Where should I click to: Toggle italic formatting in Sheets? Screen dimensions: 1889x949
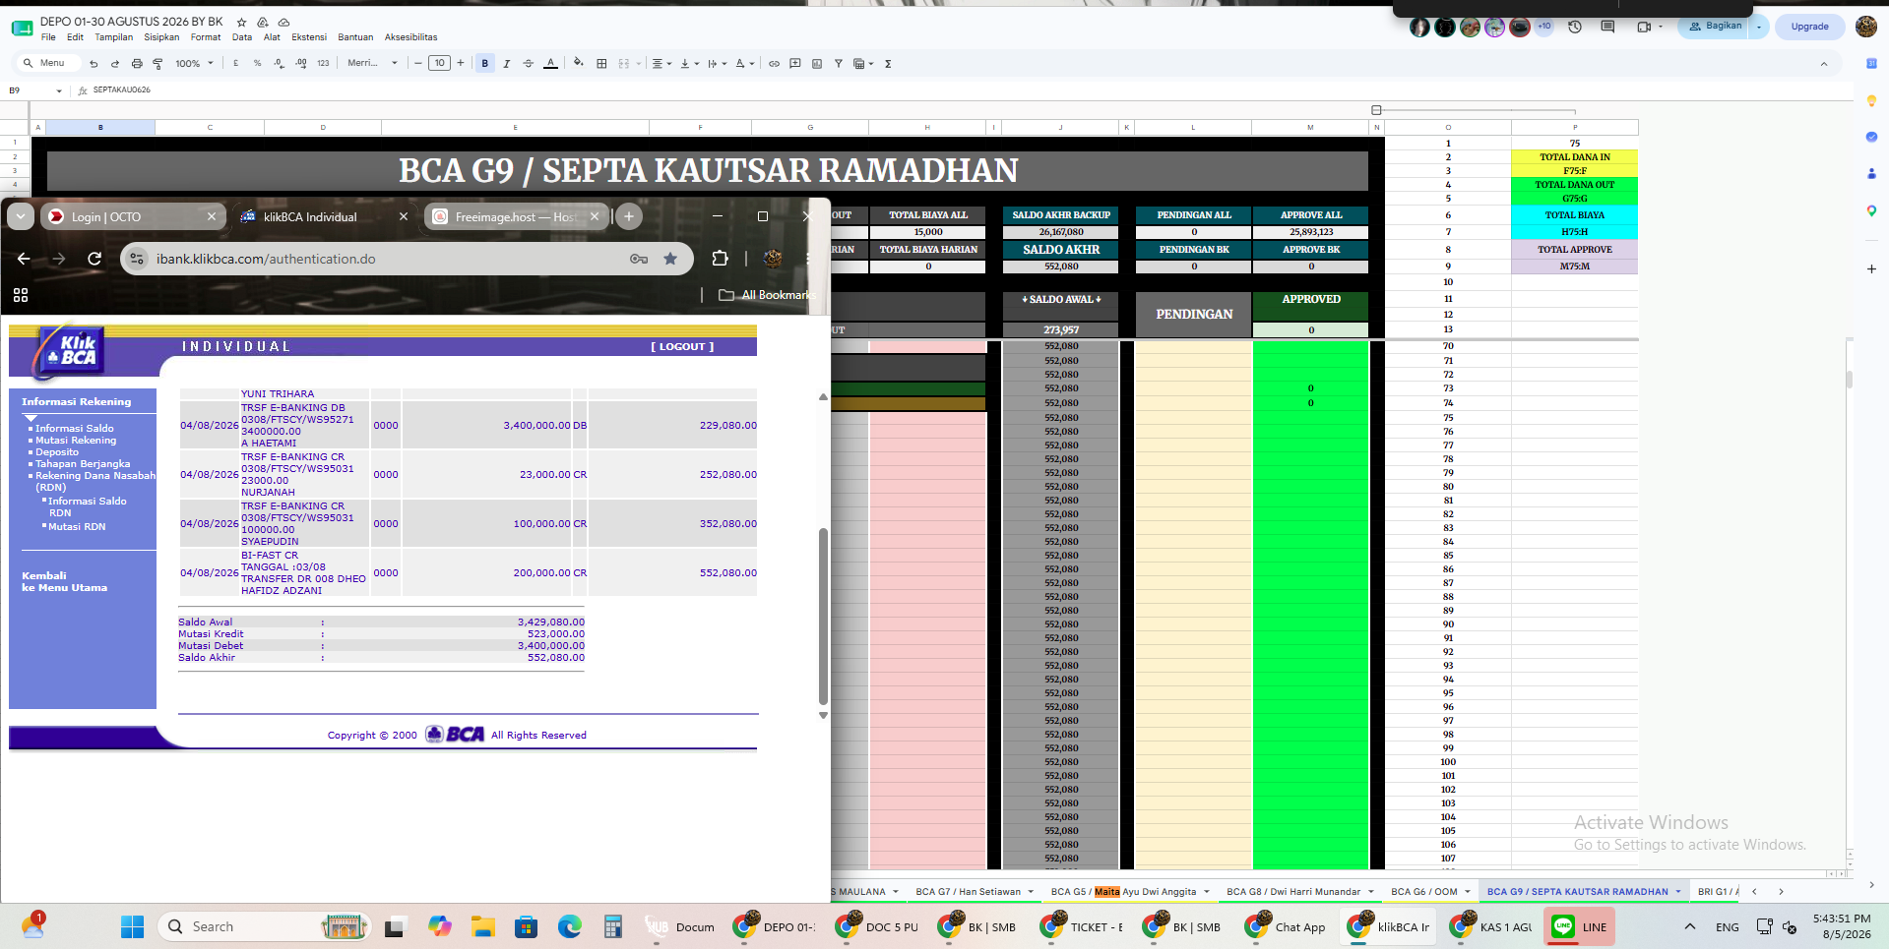tap(507, 63)
